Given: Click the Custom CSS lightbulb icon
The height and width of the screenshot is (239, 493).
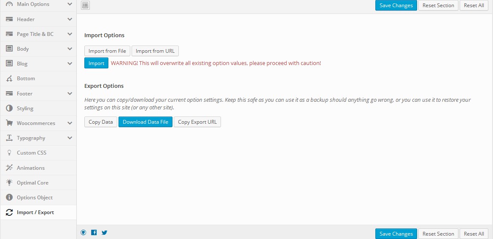Looking at the screenshot, I should [9, 153].
